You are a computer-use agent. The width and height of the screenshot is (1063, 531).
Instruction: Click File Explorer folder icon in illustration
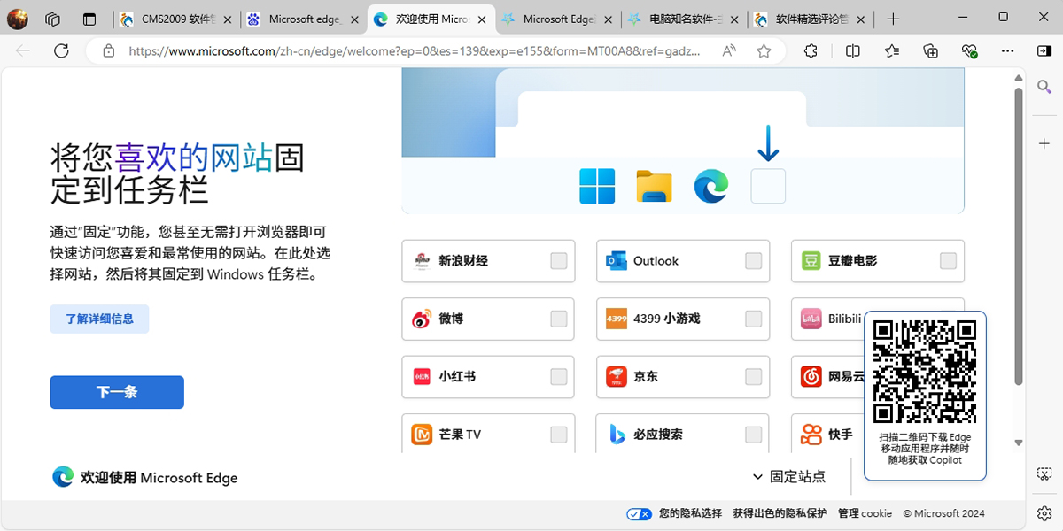[x=654, y=186]
